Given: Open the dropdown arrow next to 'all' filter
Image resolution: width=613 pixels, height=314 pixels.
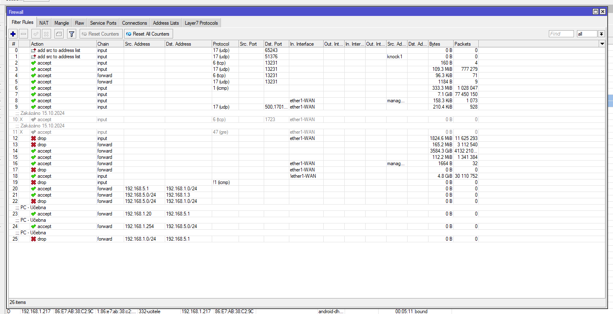Looking at the screenshot, I should tap(601, 34).
